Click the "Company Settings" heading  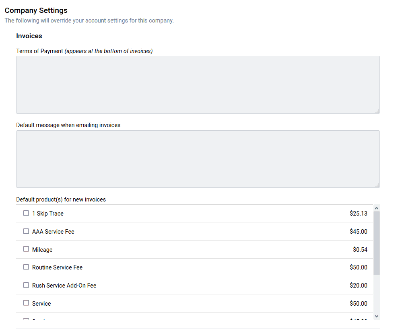tap(36, 10)
